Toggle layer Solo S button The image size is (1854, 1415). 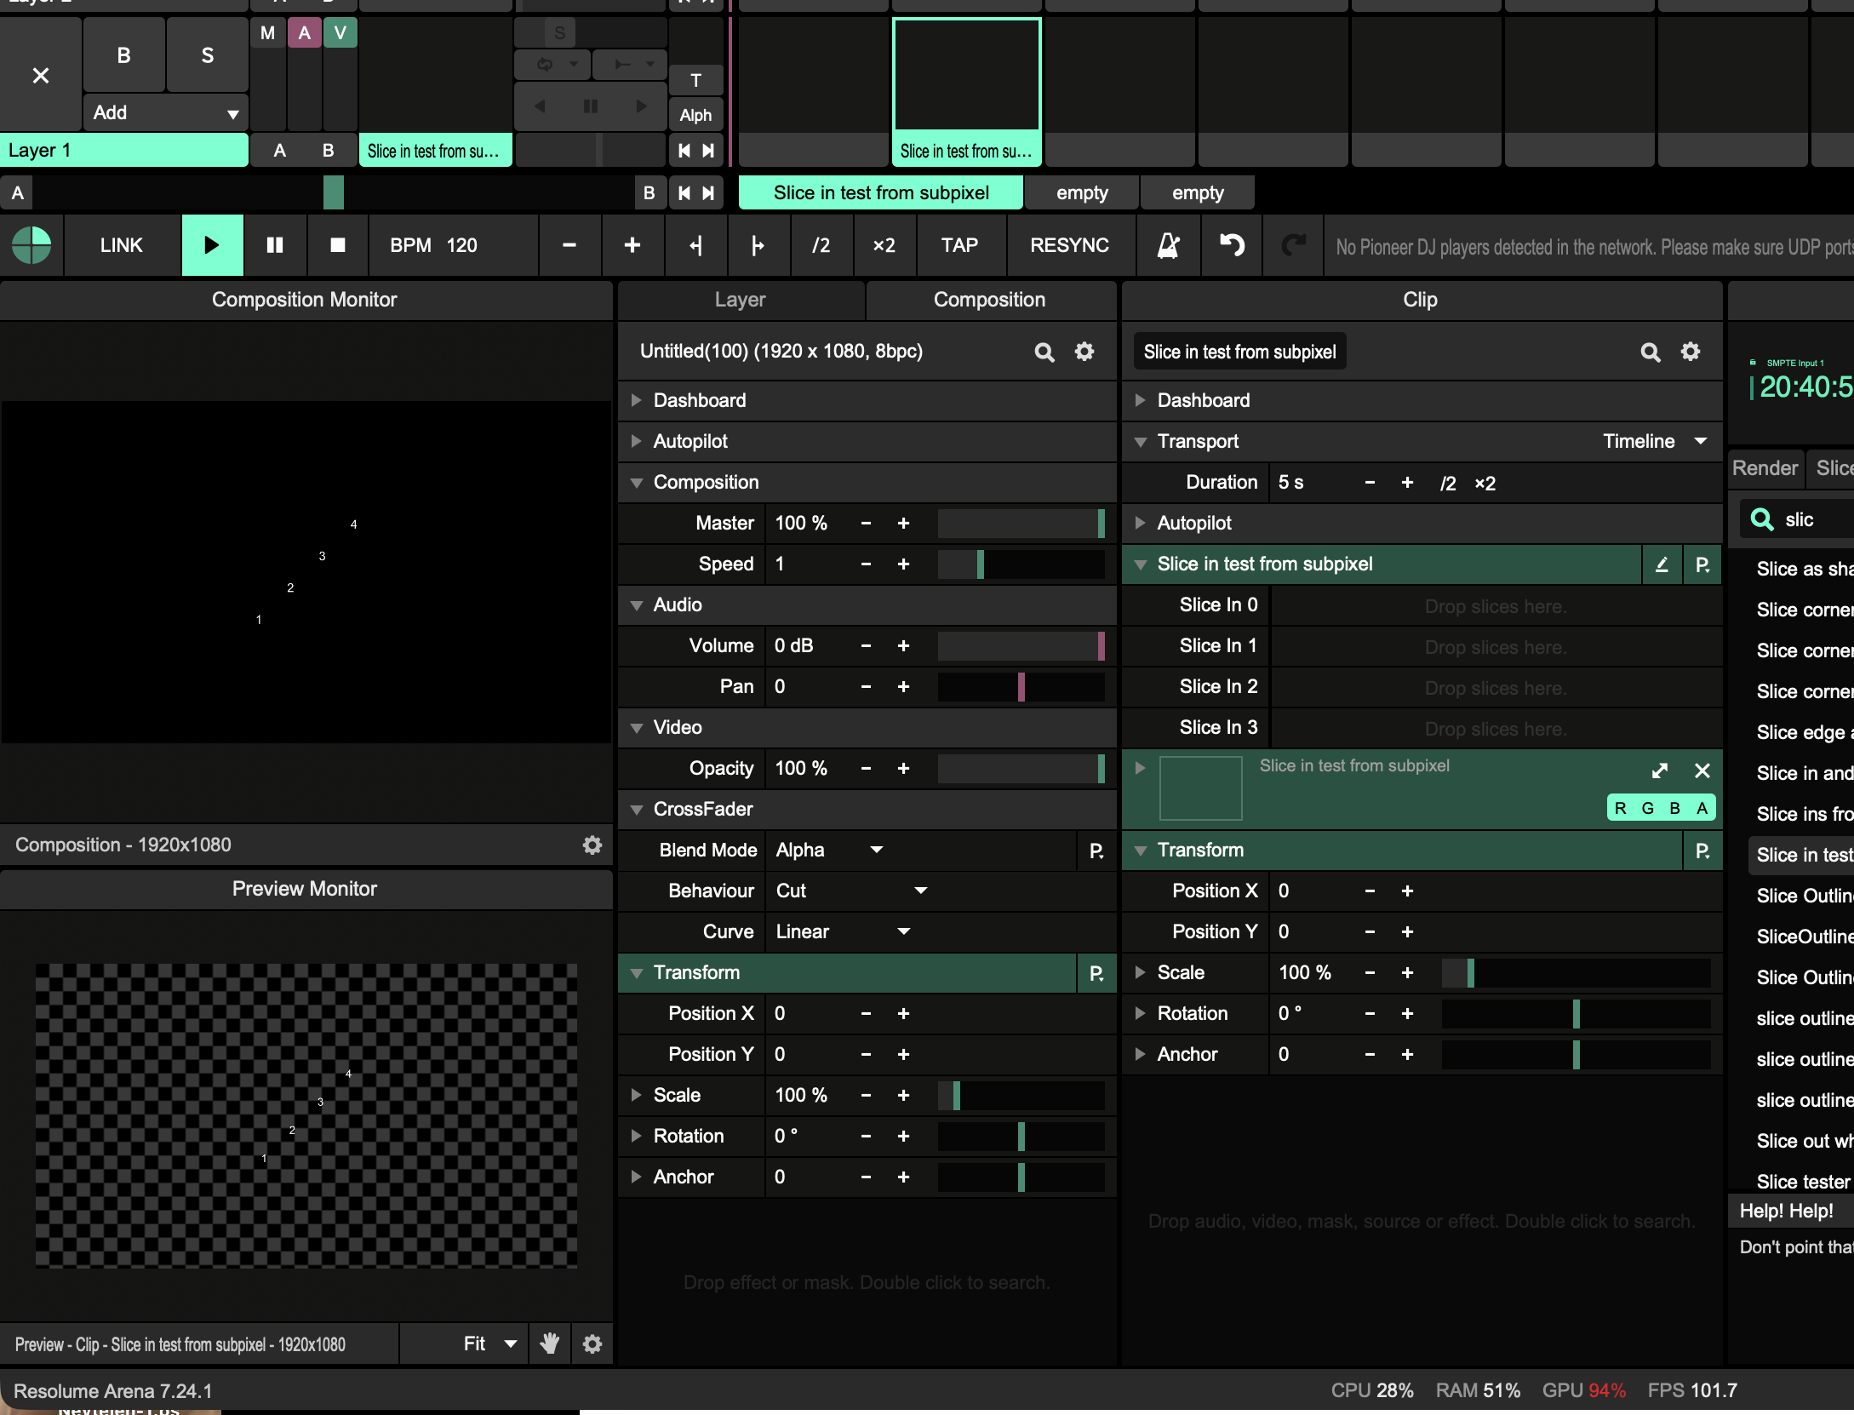pos(207,56)
